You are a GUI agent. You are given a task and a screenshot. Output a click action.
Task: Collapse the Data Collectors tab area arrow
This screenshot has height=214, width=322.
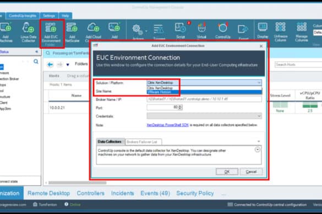(x=259, y=142)
